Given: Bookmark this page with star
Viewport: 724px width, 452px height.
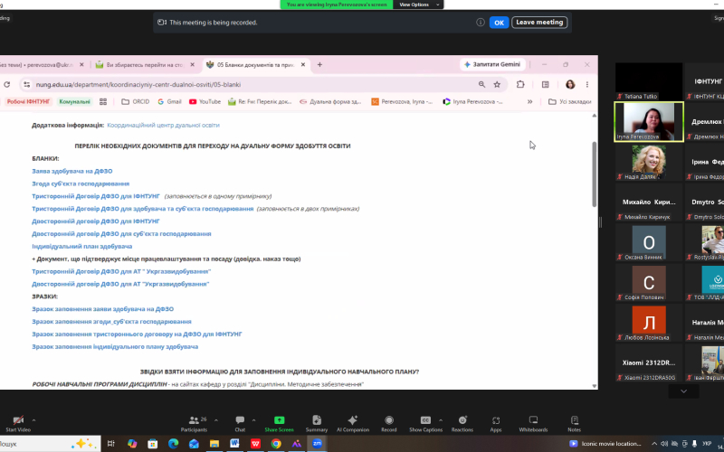Looking at the screenshot, I should coord(497,84).
